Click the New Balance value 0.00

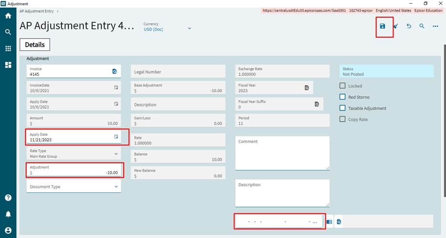[218, 176]
